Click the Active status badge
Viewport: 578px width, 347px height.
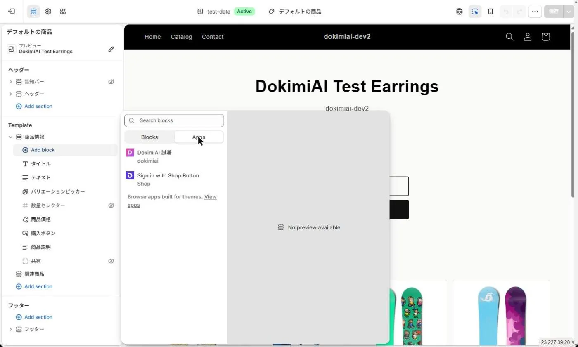pyautogui.click(x=244, y=12)
